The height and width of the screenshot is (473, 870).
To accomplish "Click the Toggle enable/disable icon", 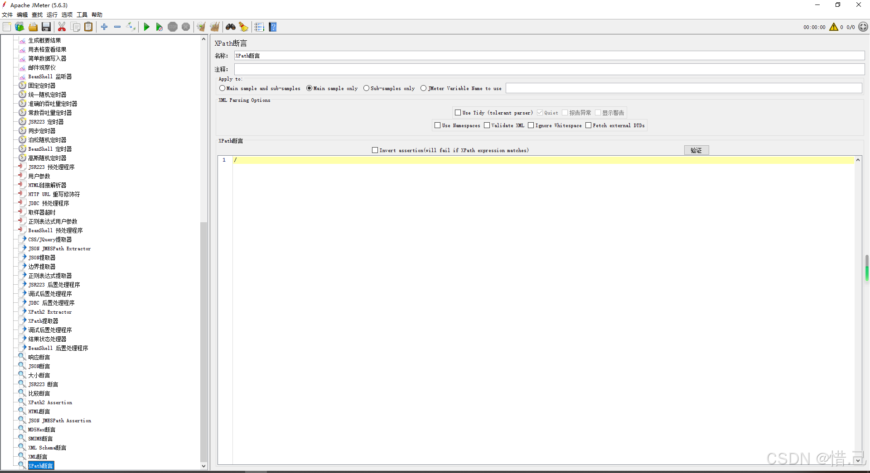I will coord(130,27).
